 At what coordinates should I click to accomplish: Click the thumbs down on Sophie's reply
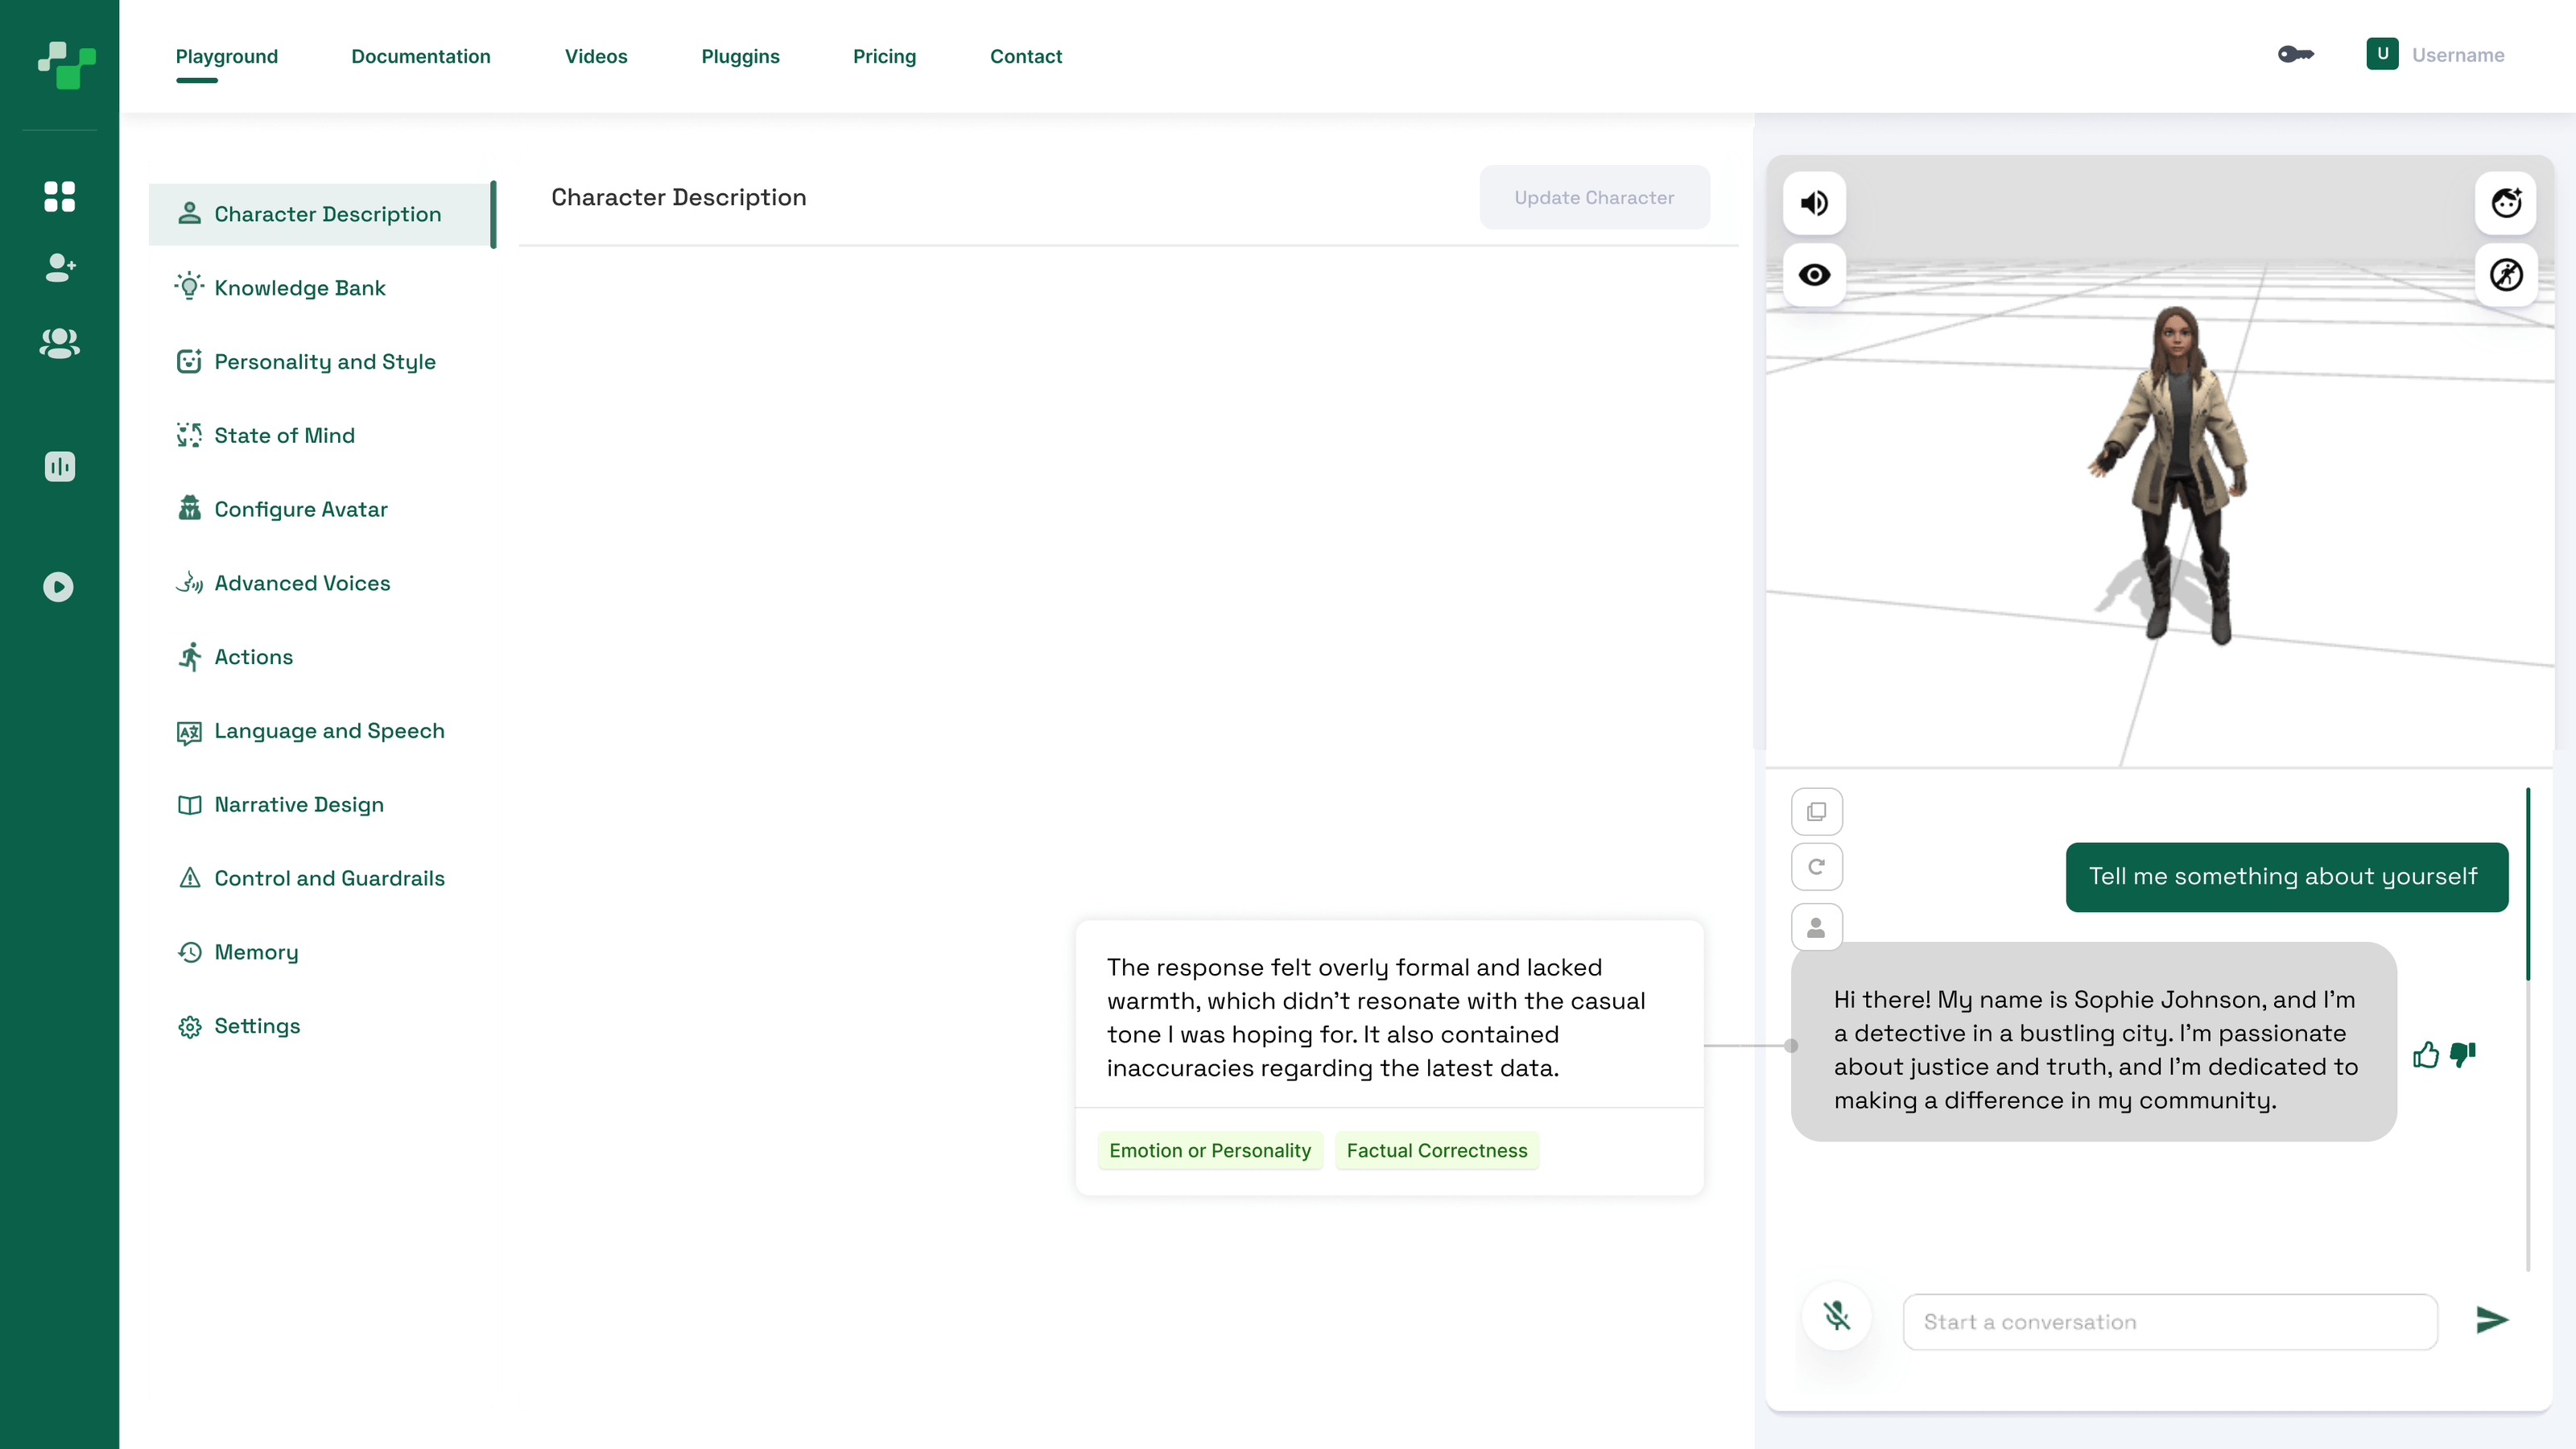tap(2463, 1054)
